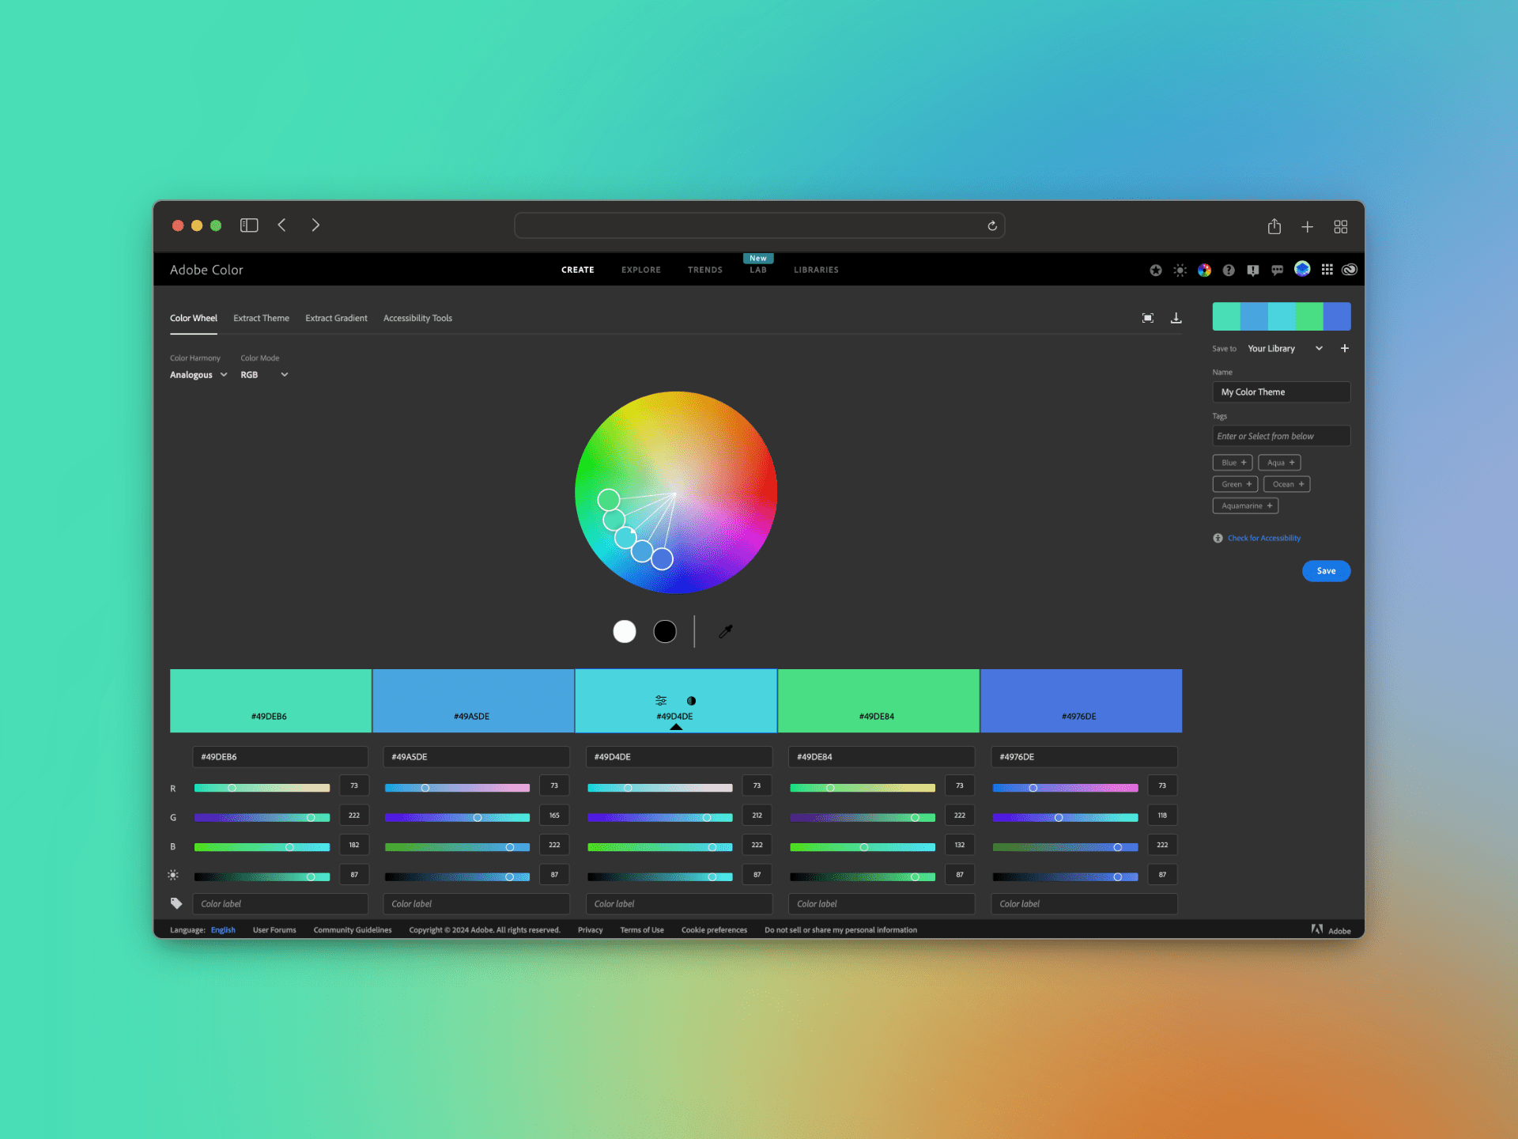Switch to the Extract Gradient tab

pos(336,318)
